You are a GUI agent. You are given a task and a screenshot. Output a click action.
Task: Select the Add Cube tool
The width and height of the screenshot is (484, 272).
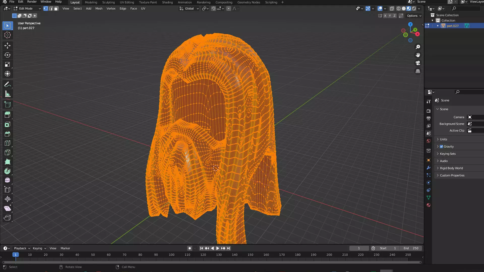(x=8, y=105)
